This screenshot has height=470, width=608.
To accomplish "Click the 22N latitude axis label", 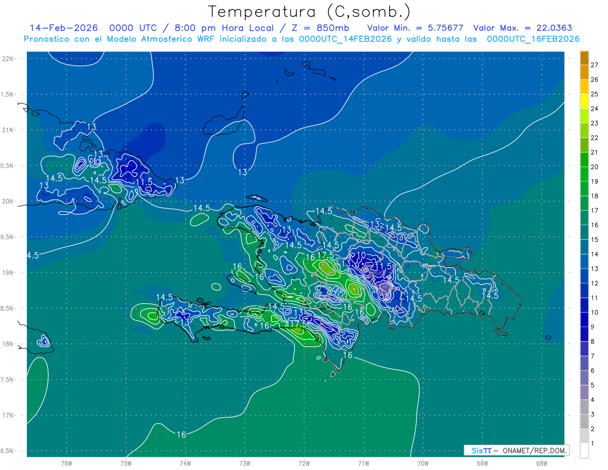I will (8, 58).
